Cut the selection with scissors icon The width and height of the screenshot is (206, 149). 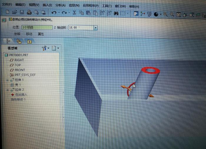pyautogui.click(x=74, y=13)
